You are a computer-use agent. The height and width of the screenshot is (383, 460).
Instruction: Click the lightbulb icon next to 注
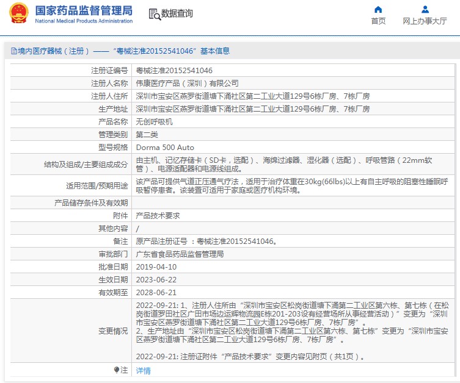tap(117, 370)
